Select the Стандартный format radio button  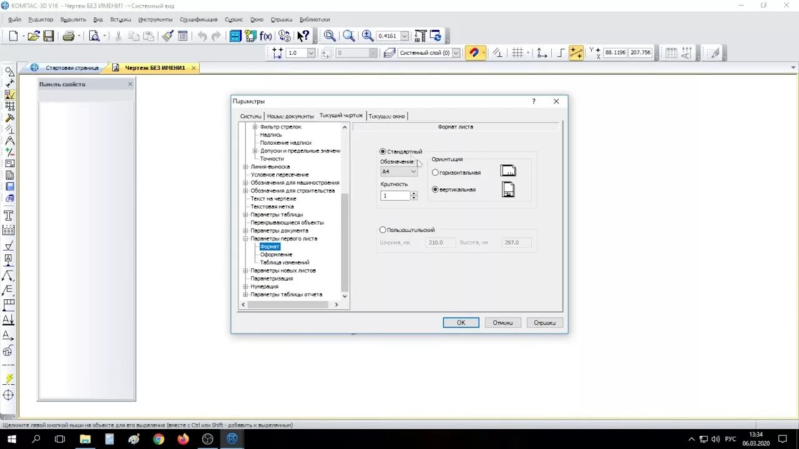[x=383, y=152]
